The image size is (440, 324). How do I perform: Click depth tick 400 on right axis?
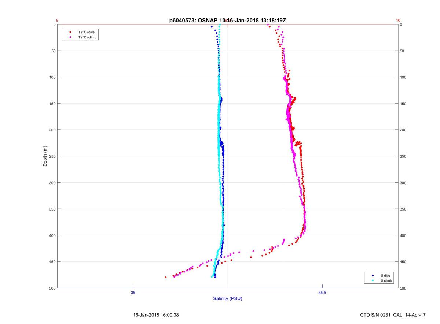(403, 235)
